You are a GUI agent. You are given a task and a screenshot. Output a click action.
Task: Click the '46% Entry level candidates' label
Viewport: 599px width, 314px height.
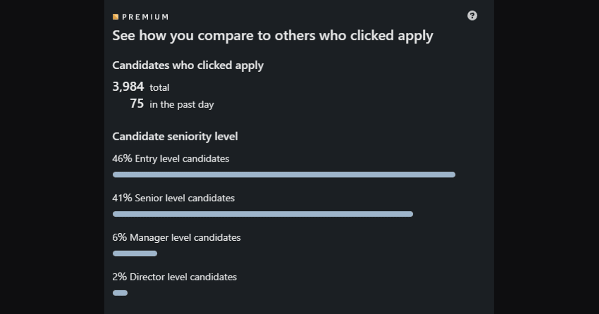[x=171, y=159]
